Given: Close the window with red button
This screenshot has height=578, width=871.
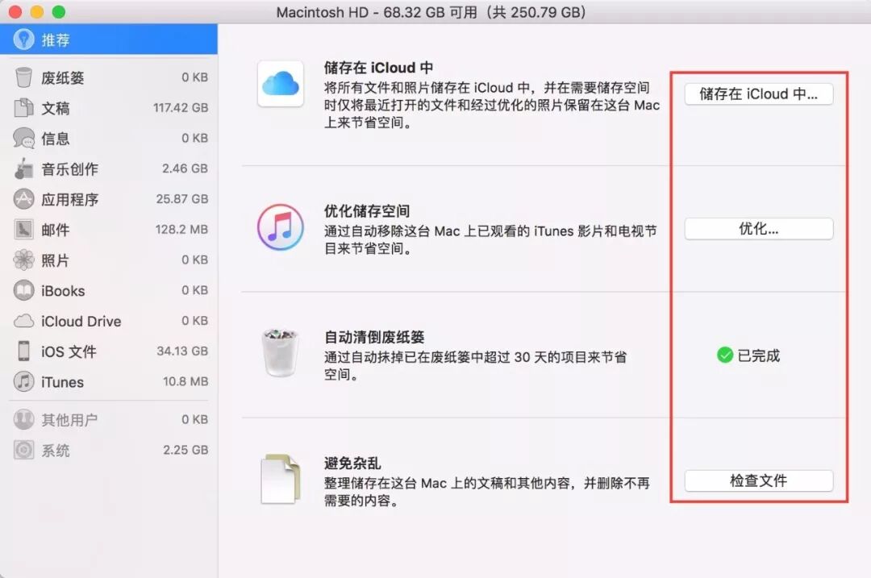Looking at the screenshot, I should [15, 11].
